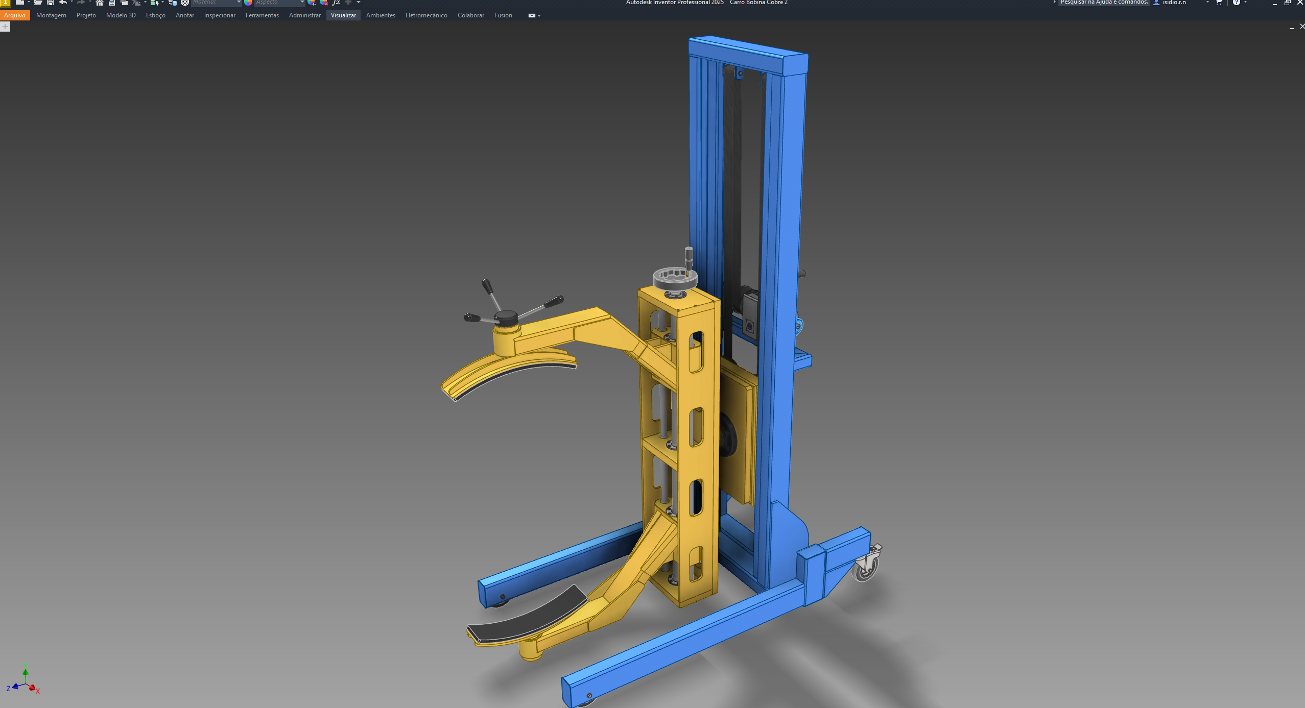The height and width of the screenshot is (708, 1305).
Task: Expand the Aspecto appearance dropdown
Action: (x=302, y=3)
